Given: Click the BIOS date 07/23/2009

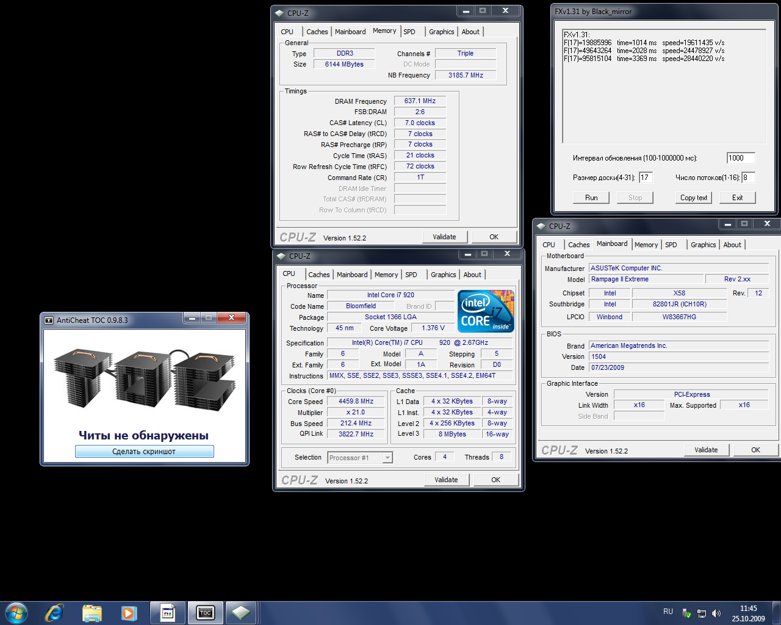Looking at the screenshot, I should [678, 368].
